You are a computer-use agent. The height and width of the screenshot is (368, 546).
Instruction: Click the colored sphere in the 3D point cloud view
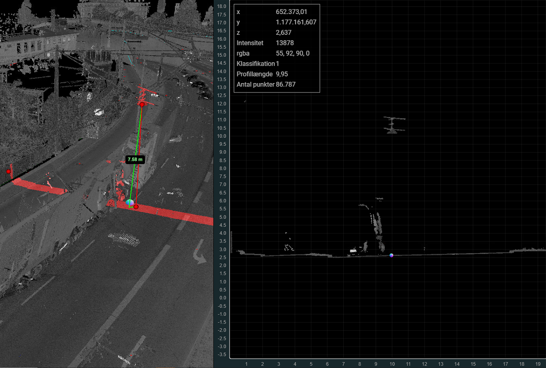tap(130, 203)
